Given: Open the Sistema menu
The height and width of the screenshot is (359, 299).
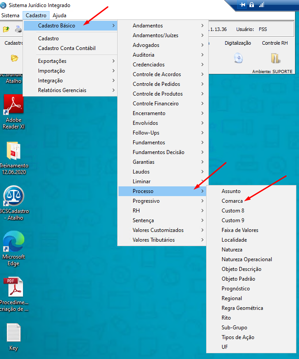Looking at the screenshot, I should tap(10, 15).
